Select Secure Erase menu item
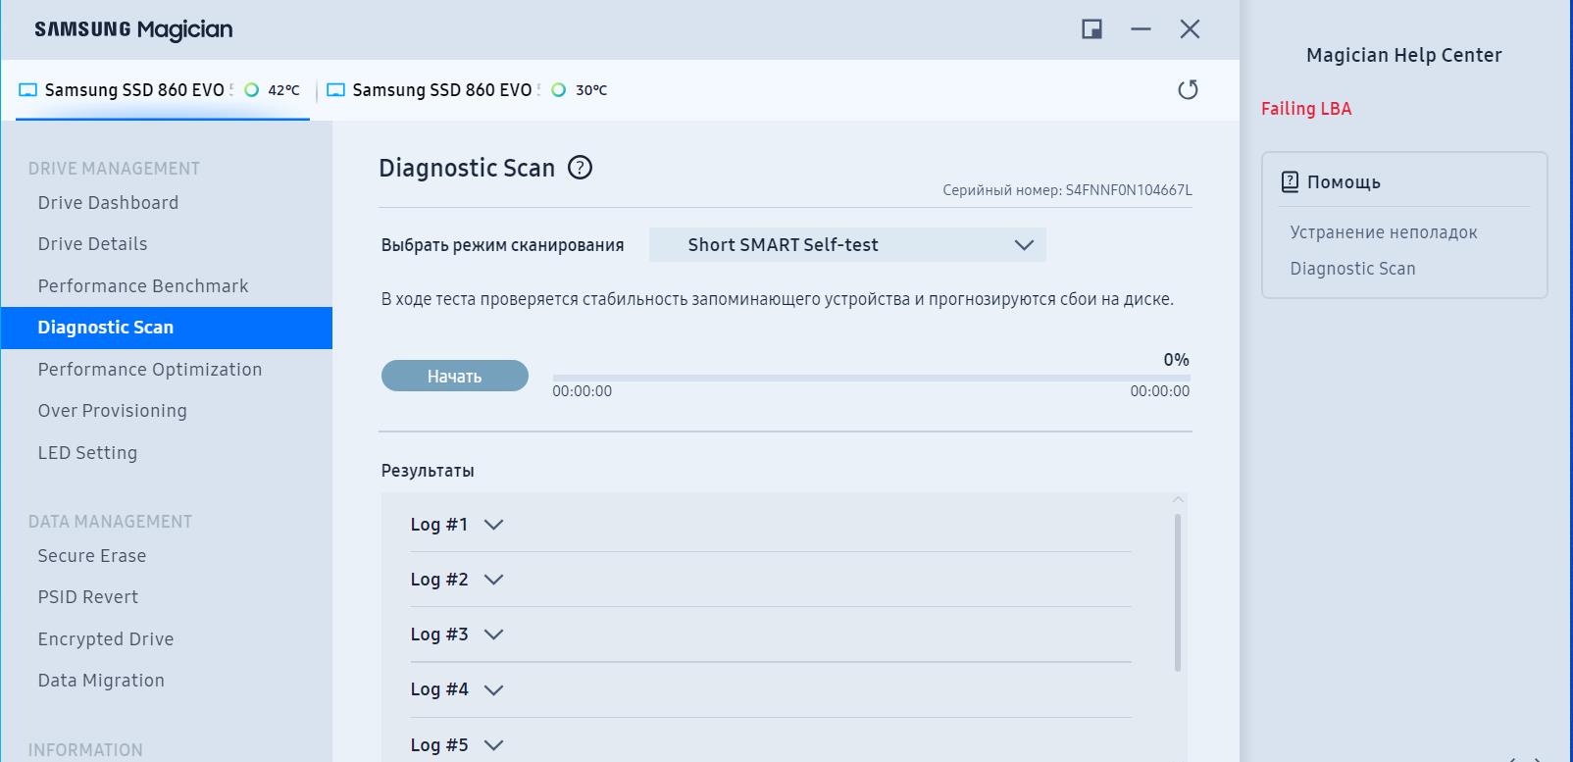Viewport: 1573px width, 762px height. [x=92, y=556]
